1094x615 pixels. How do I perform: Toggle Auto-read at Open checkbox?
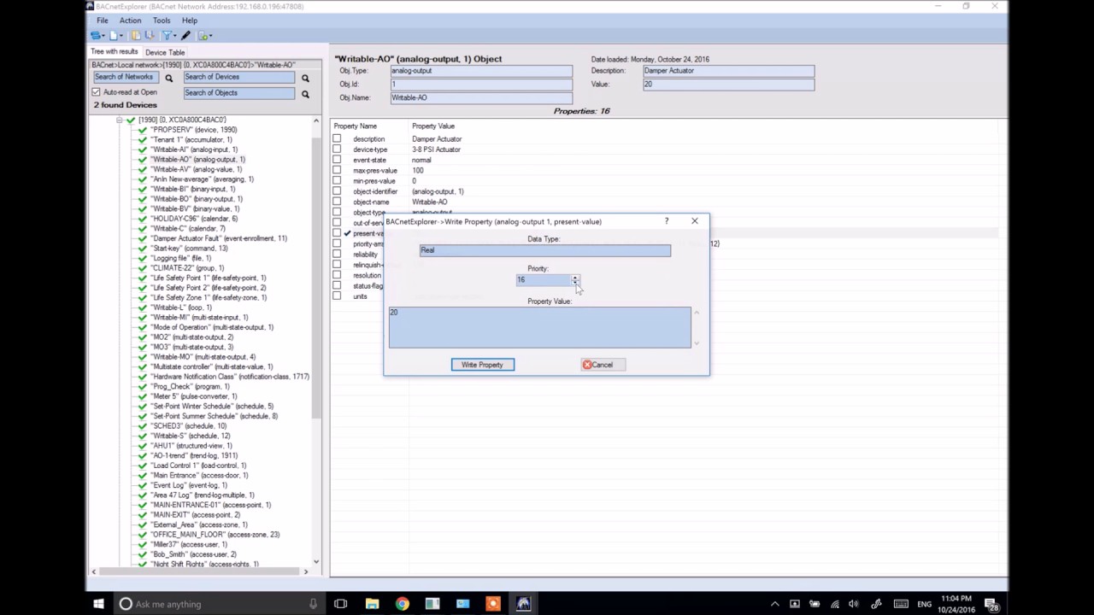(96, 92)
